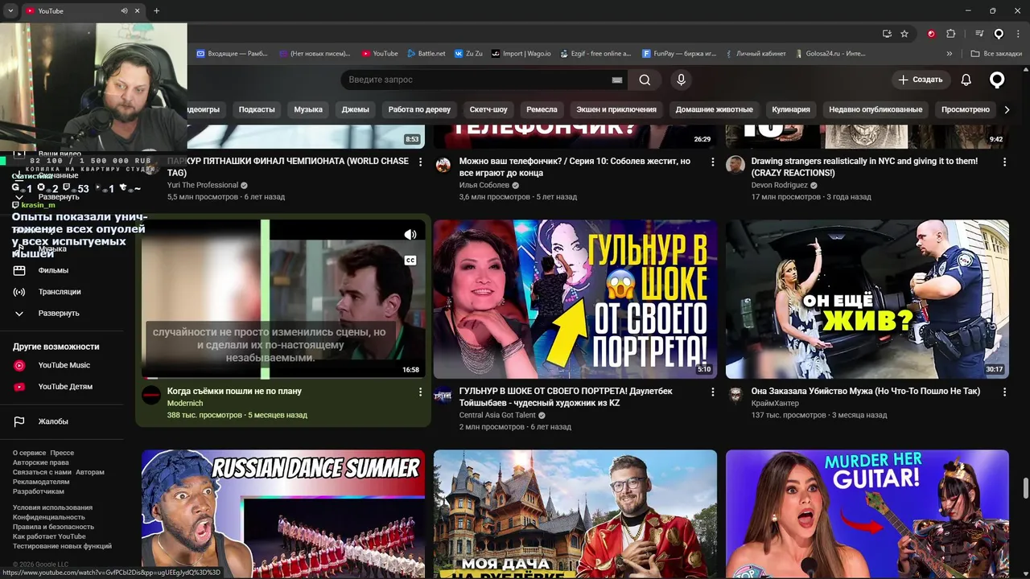Open the browser extensions puzzle icon
This screenshot has width=1030, height=579.
pyautogui.click(x=950, y=34)
